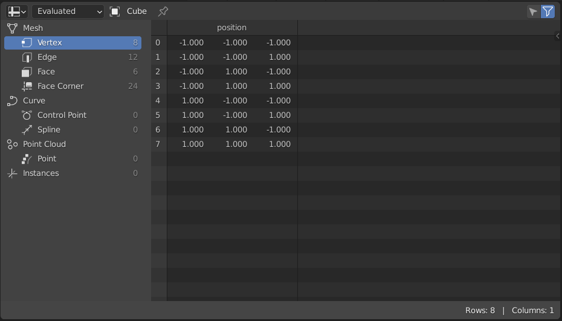Click the Curve category icon
Screen dimensions: 562x321
12,101
